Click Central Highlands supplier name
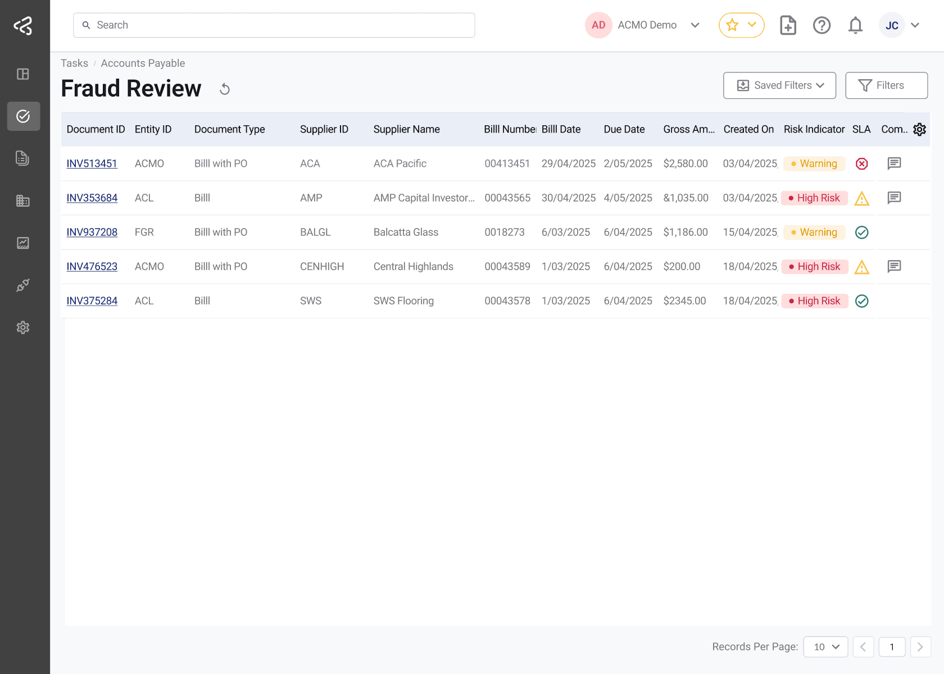Viewport: 944px width, 674px height. (x=413, y=266)
